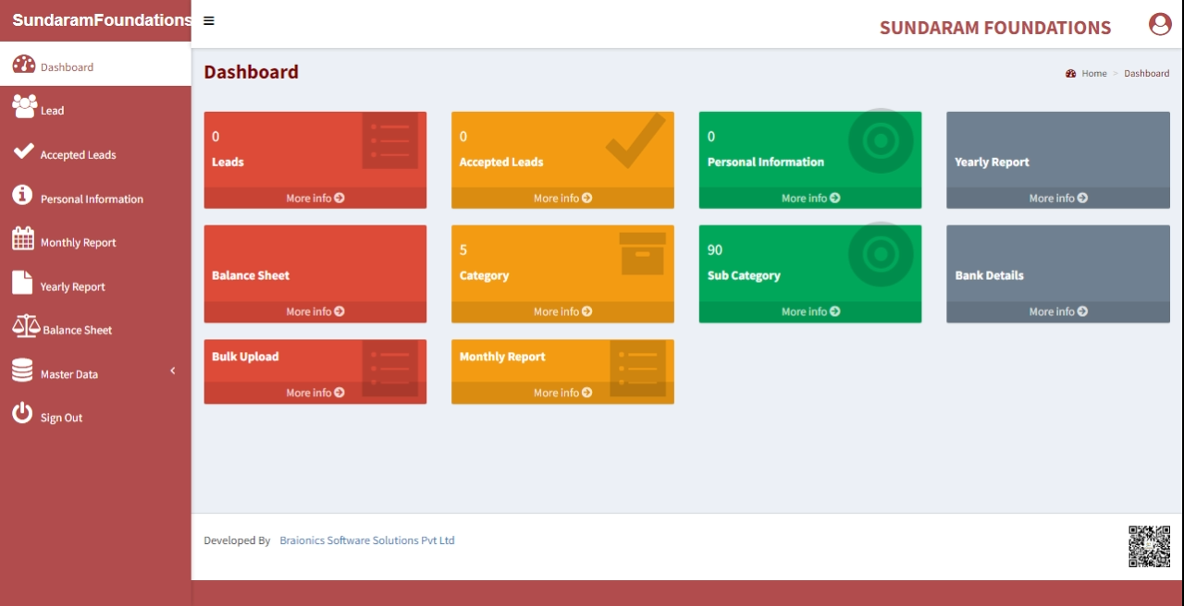Select Personal Information in the sidebar
This screenshot has width=1184, height=606.
pos(92,199)
